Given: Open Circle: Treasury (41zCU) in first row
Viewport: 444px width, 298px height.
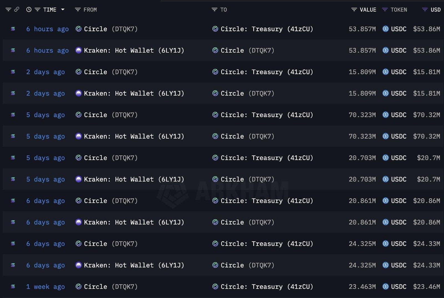Looking at the screenshot, I should (x=267, y=29).
